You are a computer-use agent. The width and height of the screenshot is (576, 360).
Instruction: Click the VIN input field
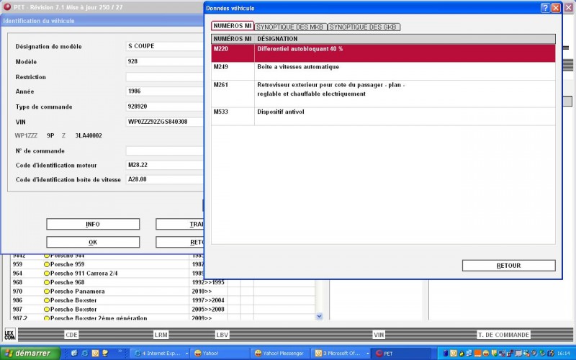pyautogui.click(x=165, y=122)
